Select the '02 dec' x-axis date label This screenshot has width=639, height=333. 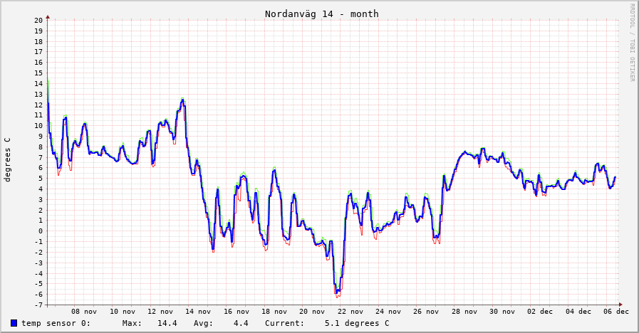click(541, 311)
